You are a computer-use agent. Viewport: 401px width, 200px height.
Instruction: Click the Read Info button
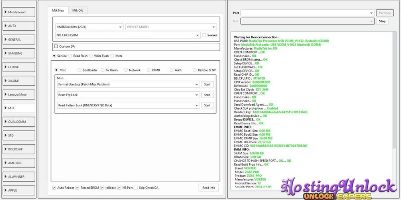pyautogui.click(x=209, y=188)
